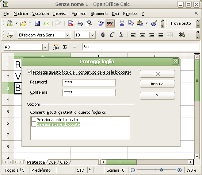Expand the Name Box cell dropdown
Viewport: 202px width, 175px height.
(45, 47)
